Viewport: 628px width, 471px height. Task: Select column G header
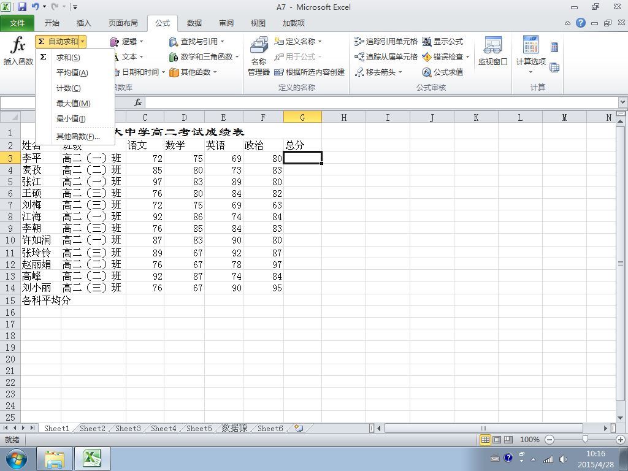[x=302, y=117]
